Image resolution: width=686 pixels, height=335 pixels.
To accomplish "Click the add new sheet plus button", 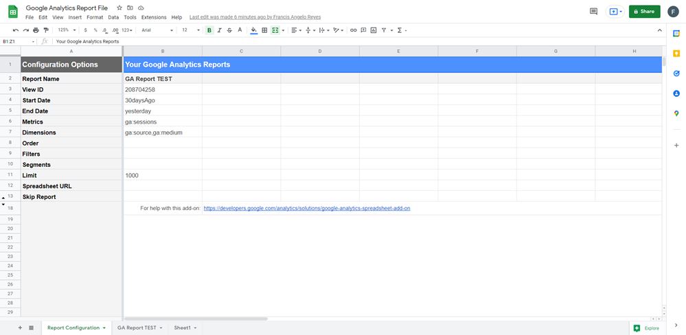I will (20, 327).
